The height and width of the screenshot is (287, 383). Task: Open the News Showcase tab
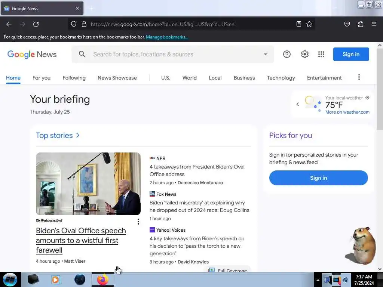point(117,78)
